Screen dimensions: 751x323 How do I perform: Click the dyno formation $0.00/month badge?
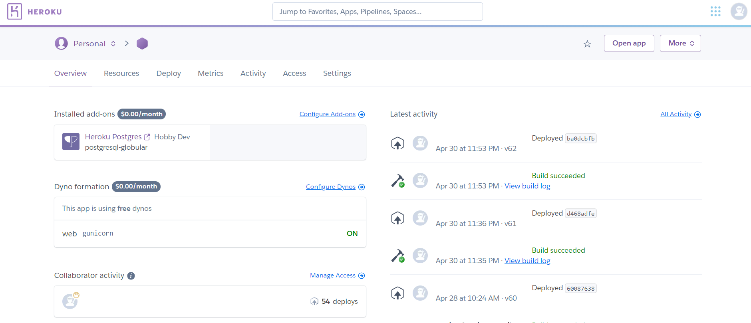(136, 186)
